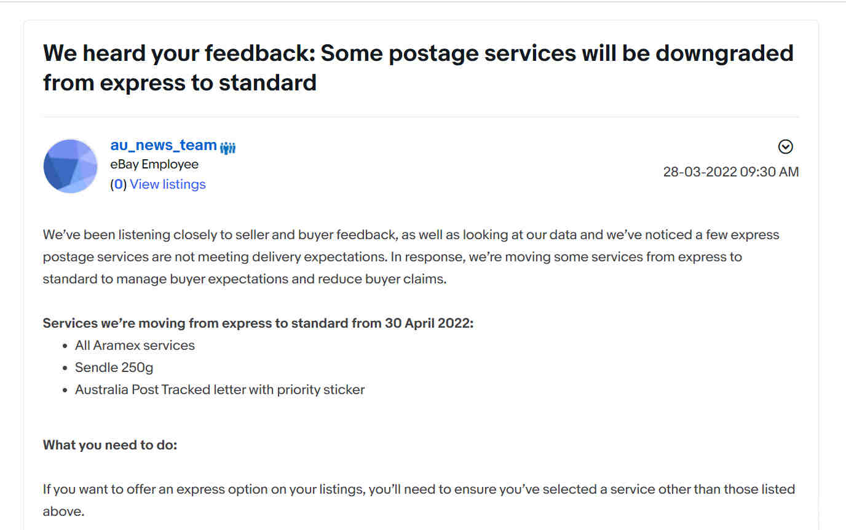Click the What you need to do heading
The height and width of the screenshot is (530, 846).
click(110, 445)
